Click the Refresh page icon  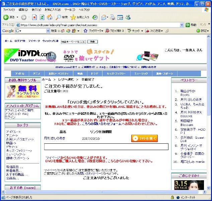[x=42, y=17]
